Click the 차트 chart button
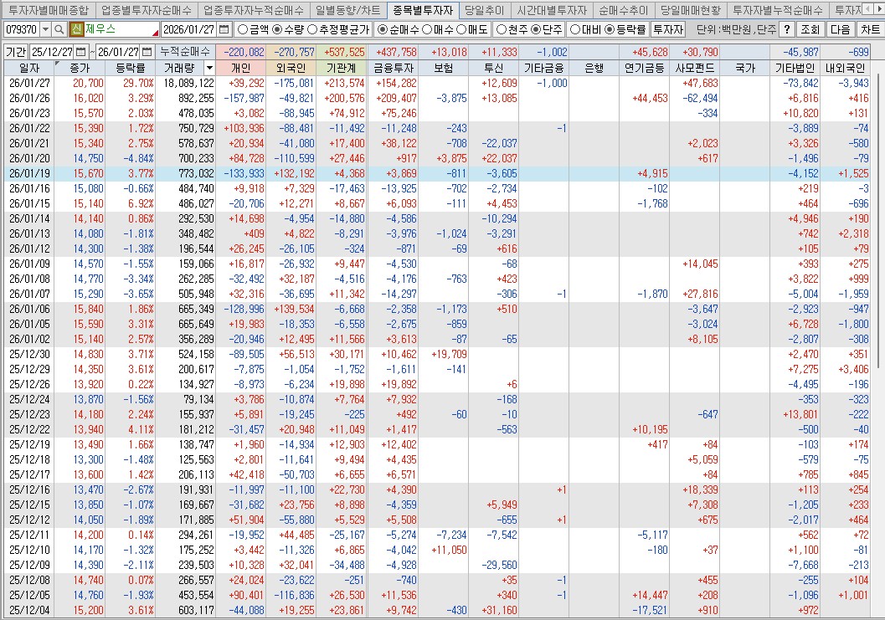The width and height of the screenshot is (885, 620). (870, 29)
